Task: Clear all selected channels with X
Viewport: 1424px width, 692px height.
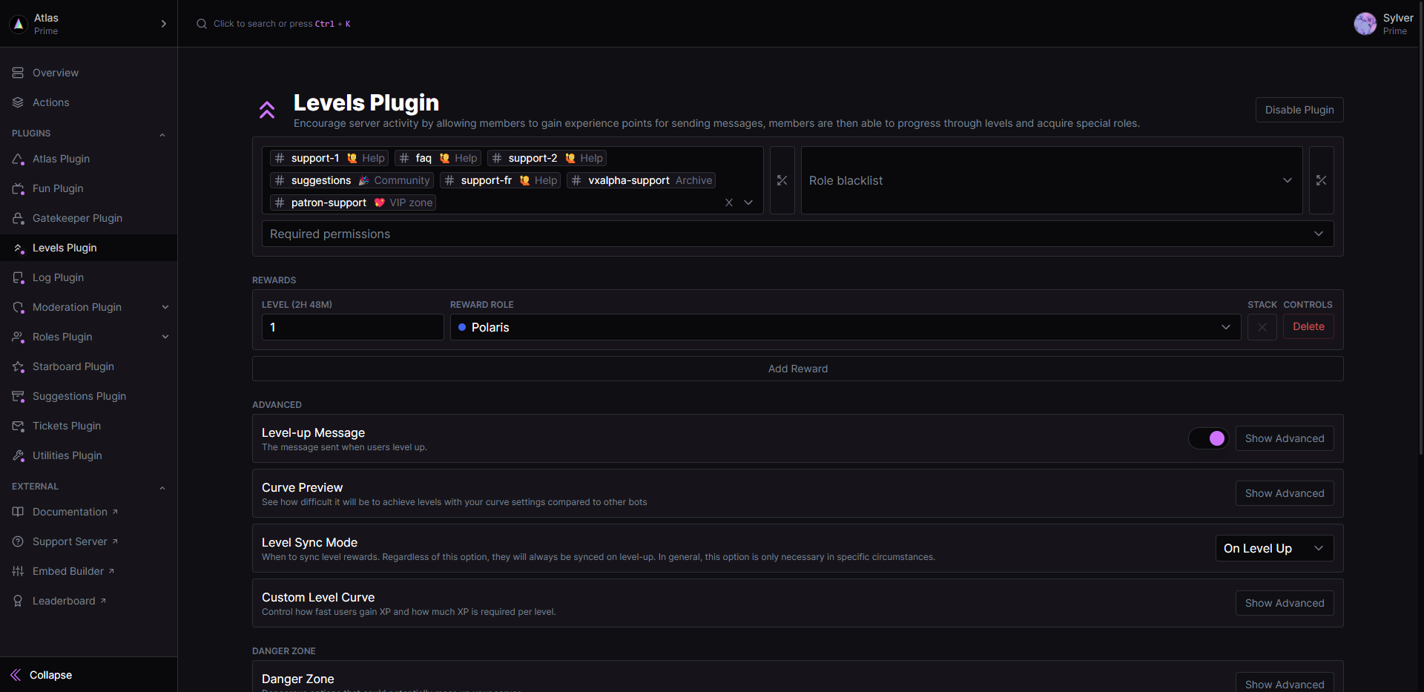Action: tap(728, 202)
